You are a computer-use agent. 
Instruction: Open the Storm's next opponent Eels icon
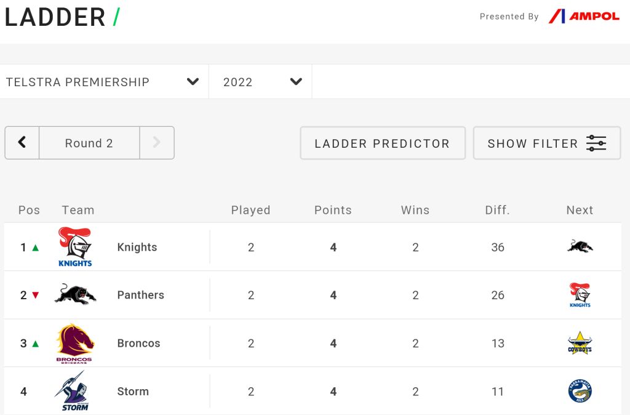[580, 391]
